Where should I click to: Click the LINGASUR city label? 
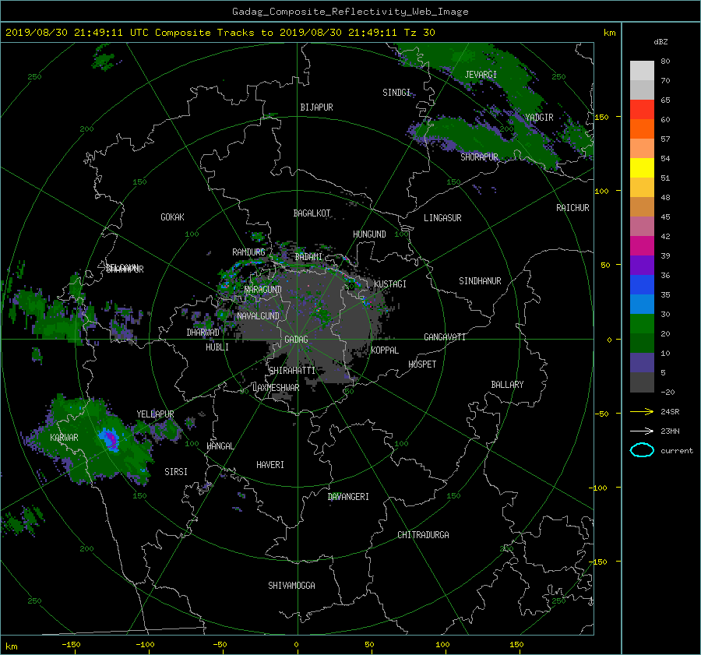442,218
